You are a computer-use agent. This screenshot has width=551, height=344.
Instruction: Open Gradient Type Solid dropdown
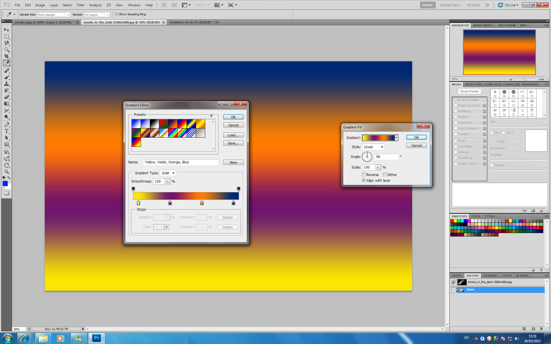point(168,173)
